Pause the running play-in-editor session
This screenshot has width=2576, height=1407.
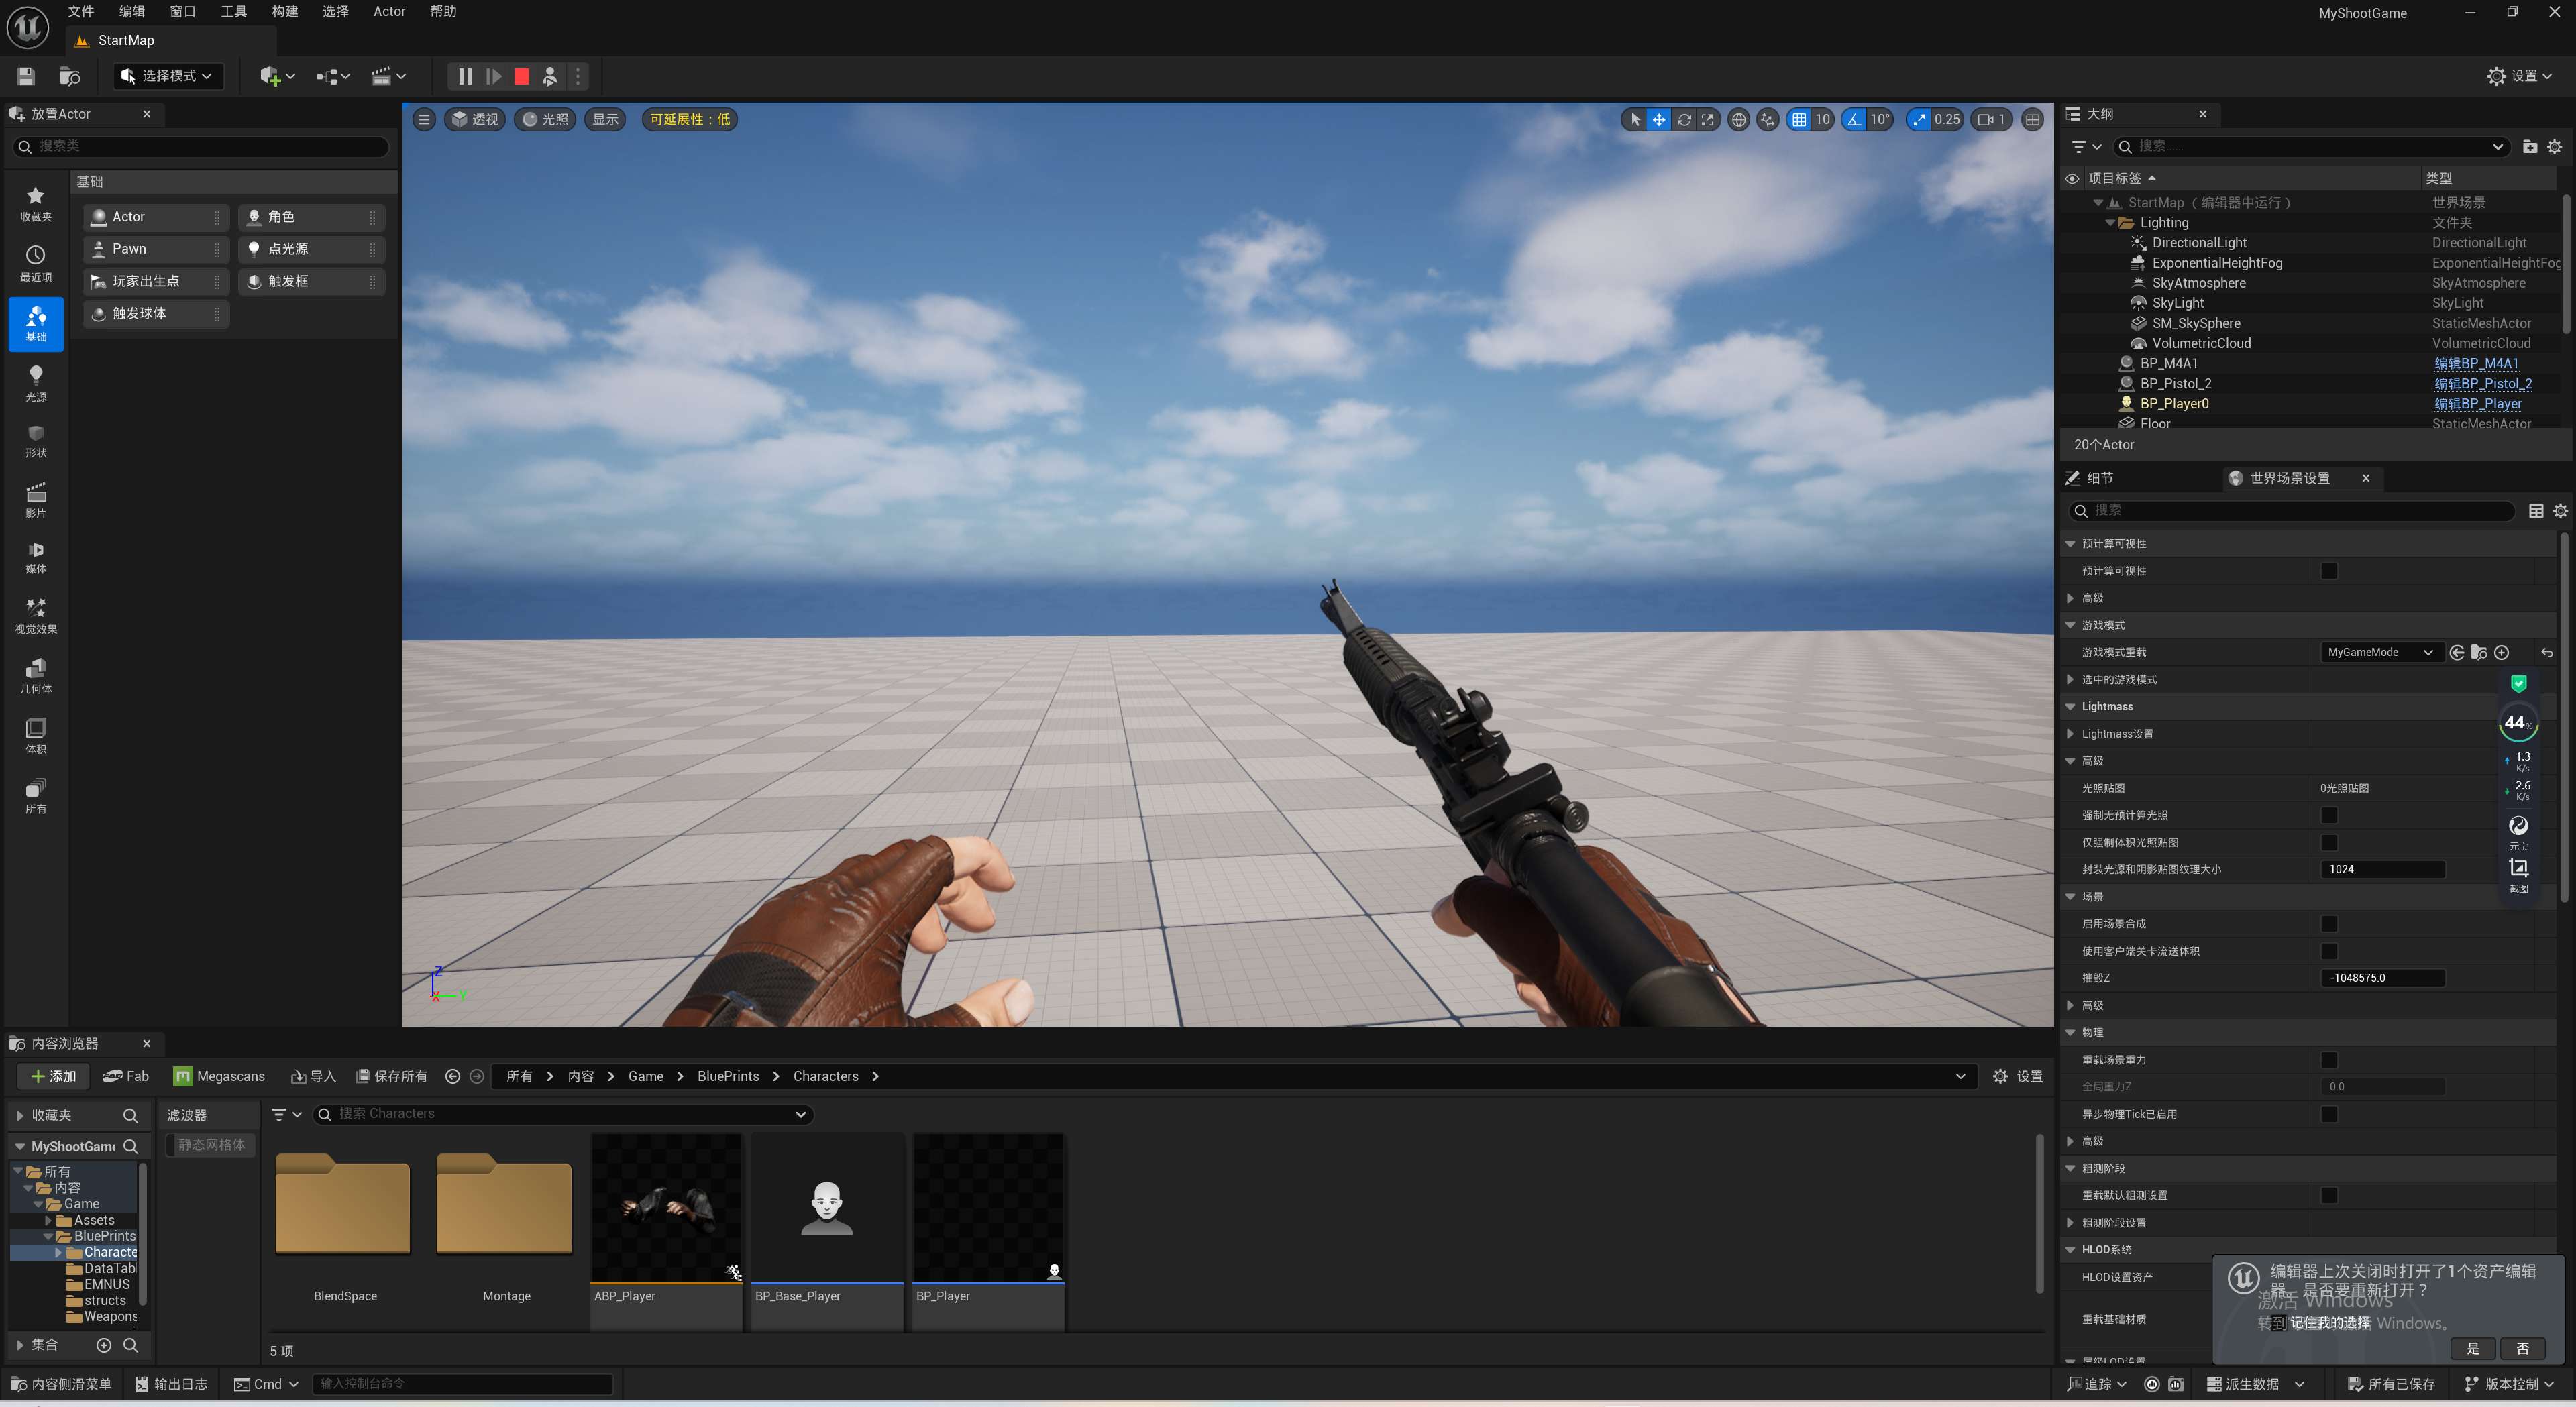(465, 76)
